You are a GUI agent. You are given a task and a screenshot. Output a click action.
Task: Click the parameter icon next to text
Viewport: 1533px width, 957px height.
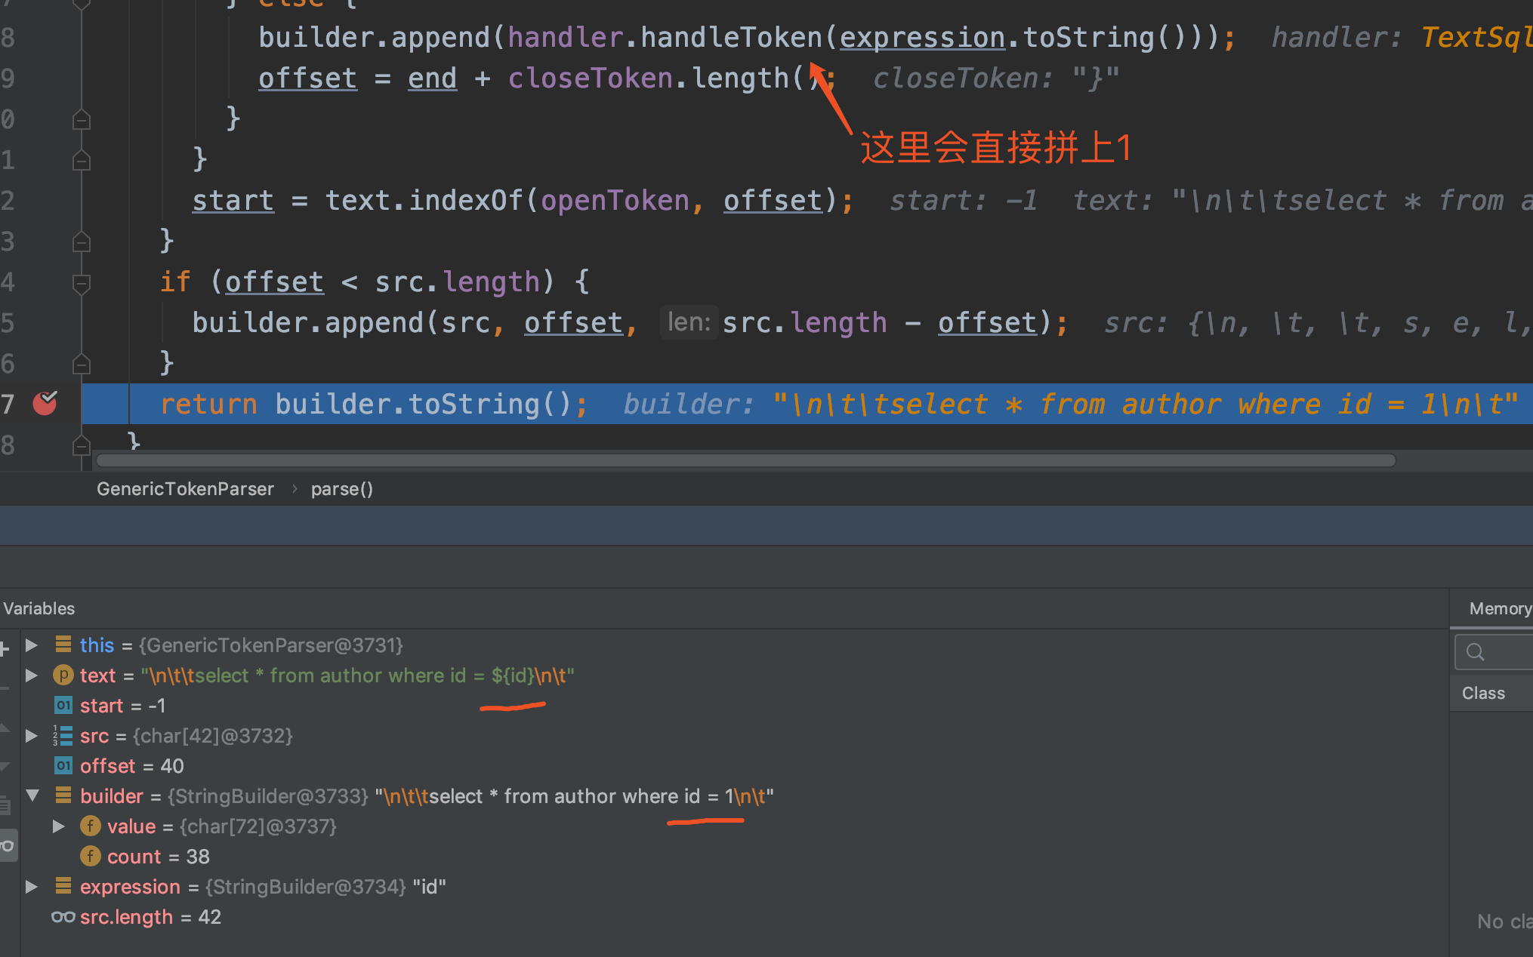click(63, 675)
